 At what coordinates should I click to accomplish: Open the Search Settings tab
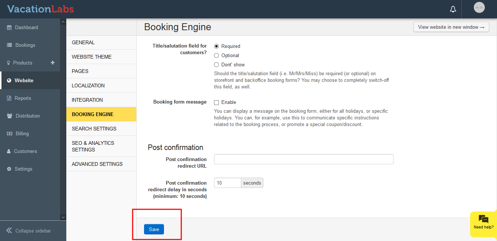pos(94,129)
